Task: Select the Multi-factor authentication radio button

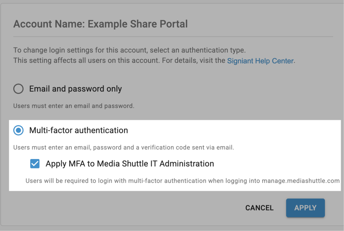Action: tap(18, 130)
